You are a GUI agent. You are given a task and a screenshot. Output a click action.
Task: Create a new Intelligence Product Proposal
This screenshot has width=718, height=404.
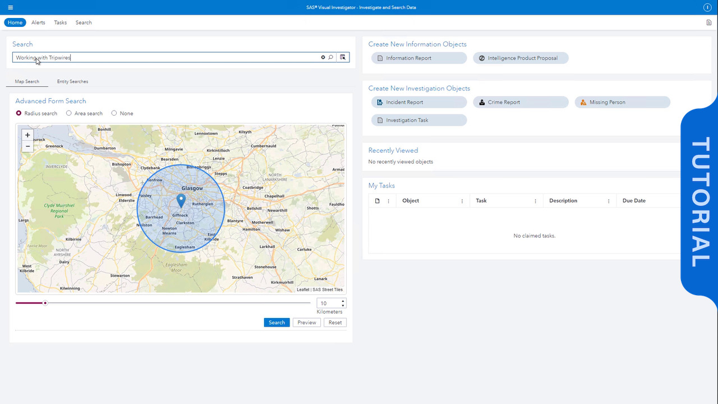(x=521, y=58)
